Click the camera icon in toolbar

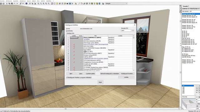67,3
